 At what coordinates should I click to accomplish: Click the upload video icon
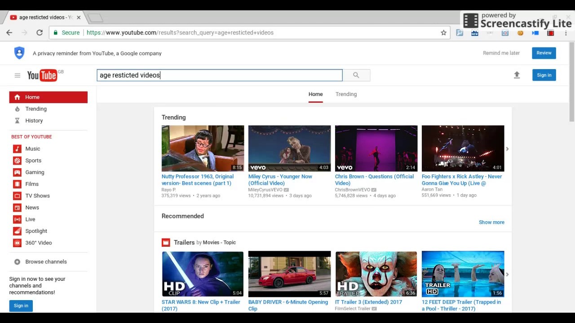[x=517, y=75]
